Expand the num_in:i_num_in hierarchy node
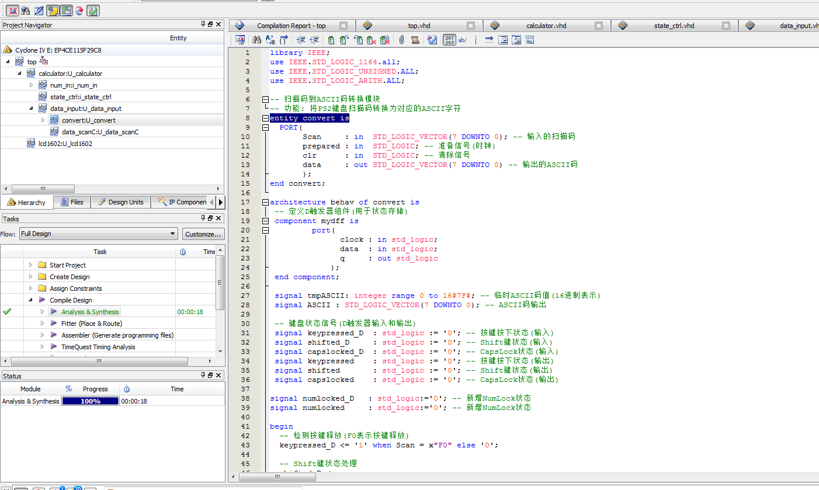Screen dimensions: 819x490 coord(32,85)
